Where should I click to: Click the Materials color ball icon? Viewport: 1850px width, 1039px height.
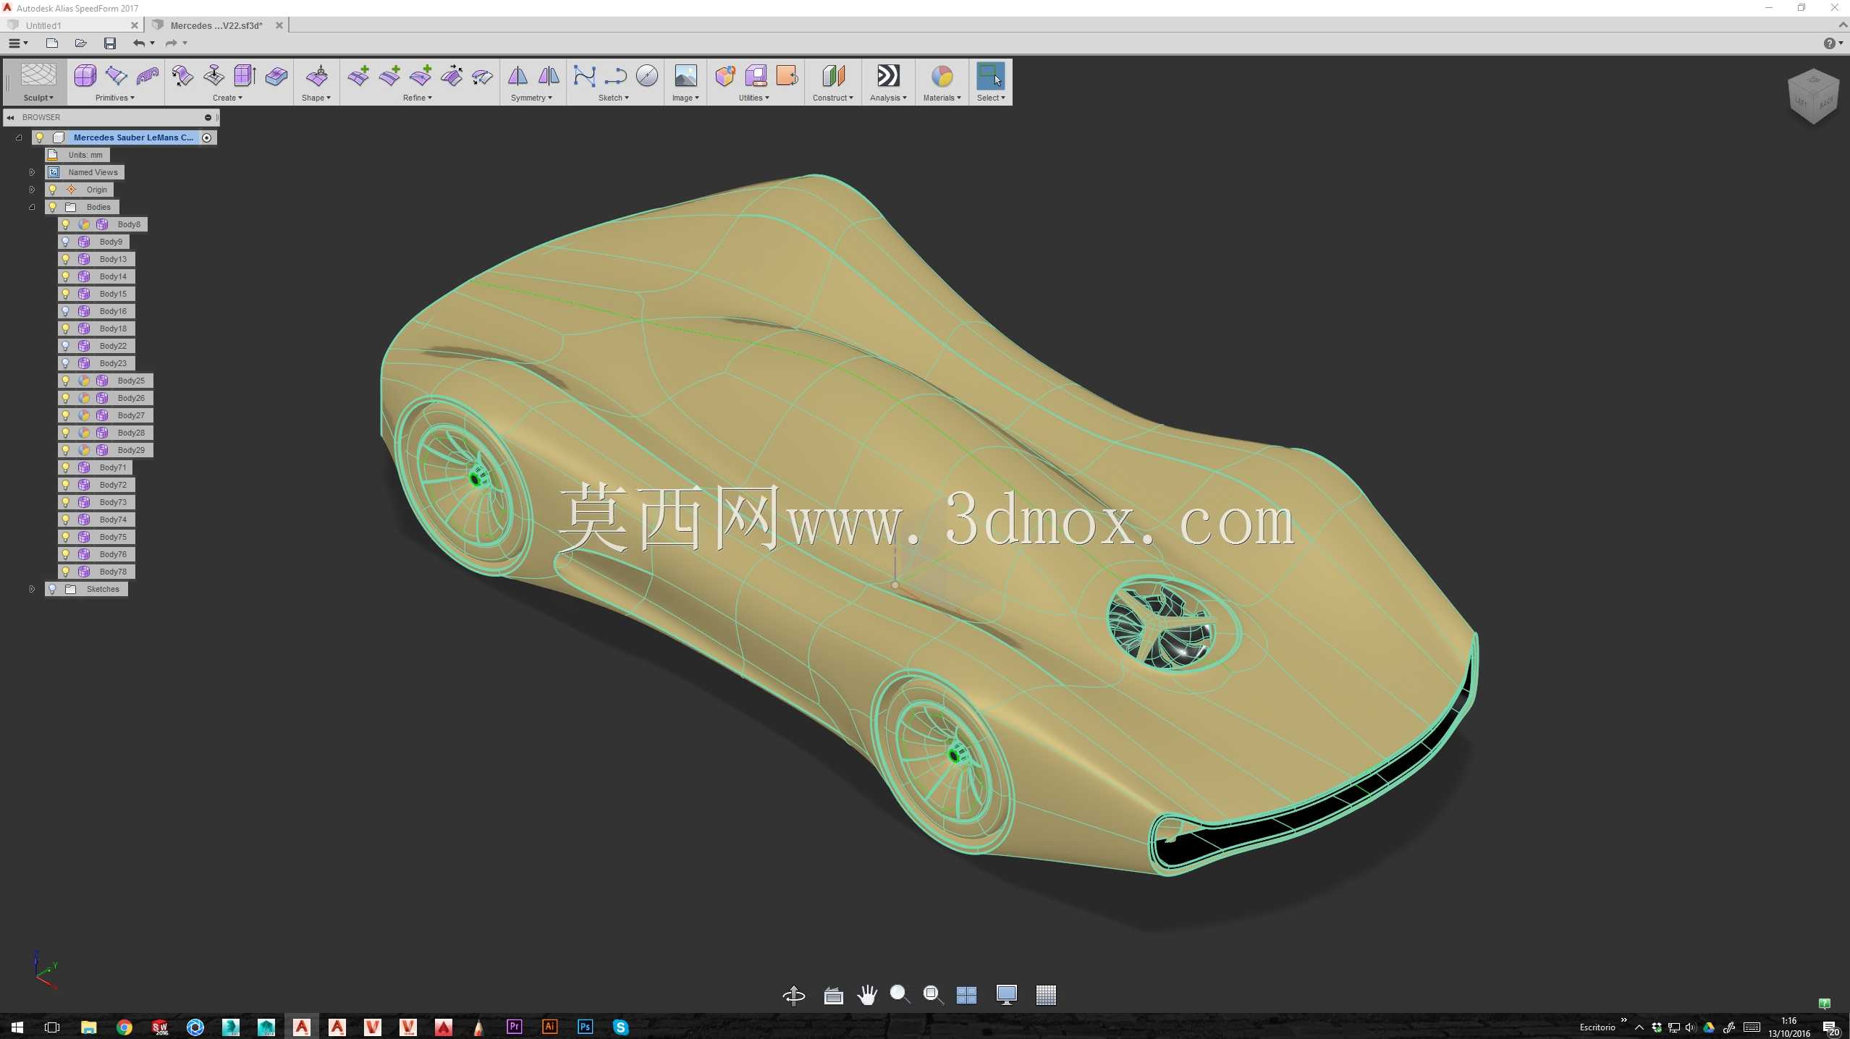[942, 75]
